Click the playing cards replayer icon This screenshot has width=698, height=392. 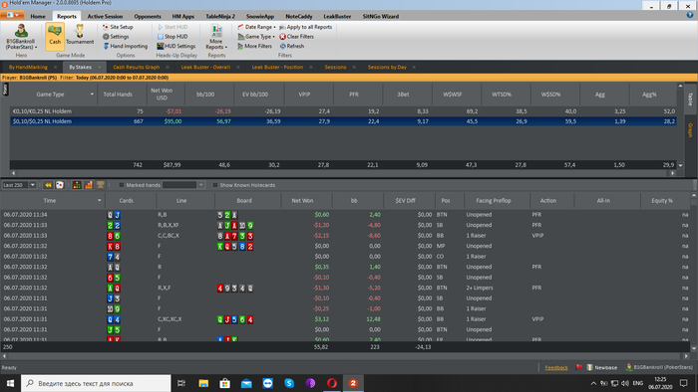point(60,185)
